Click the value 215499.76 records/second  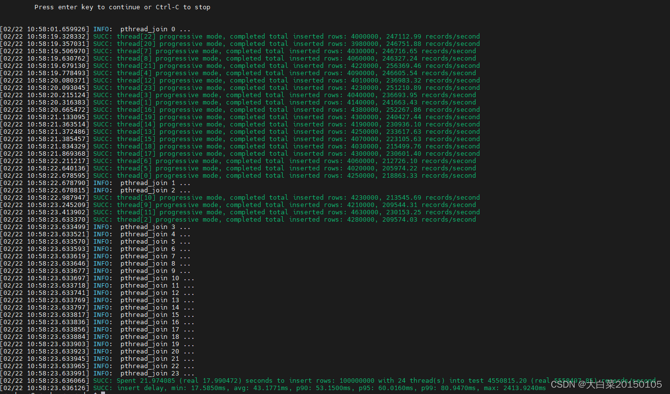point(433,146)
